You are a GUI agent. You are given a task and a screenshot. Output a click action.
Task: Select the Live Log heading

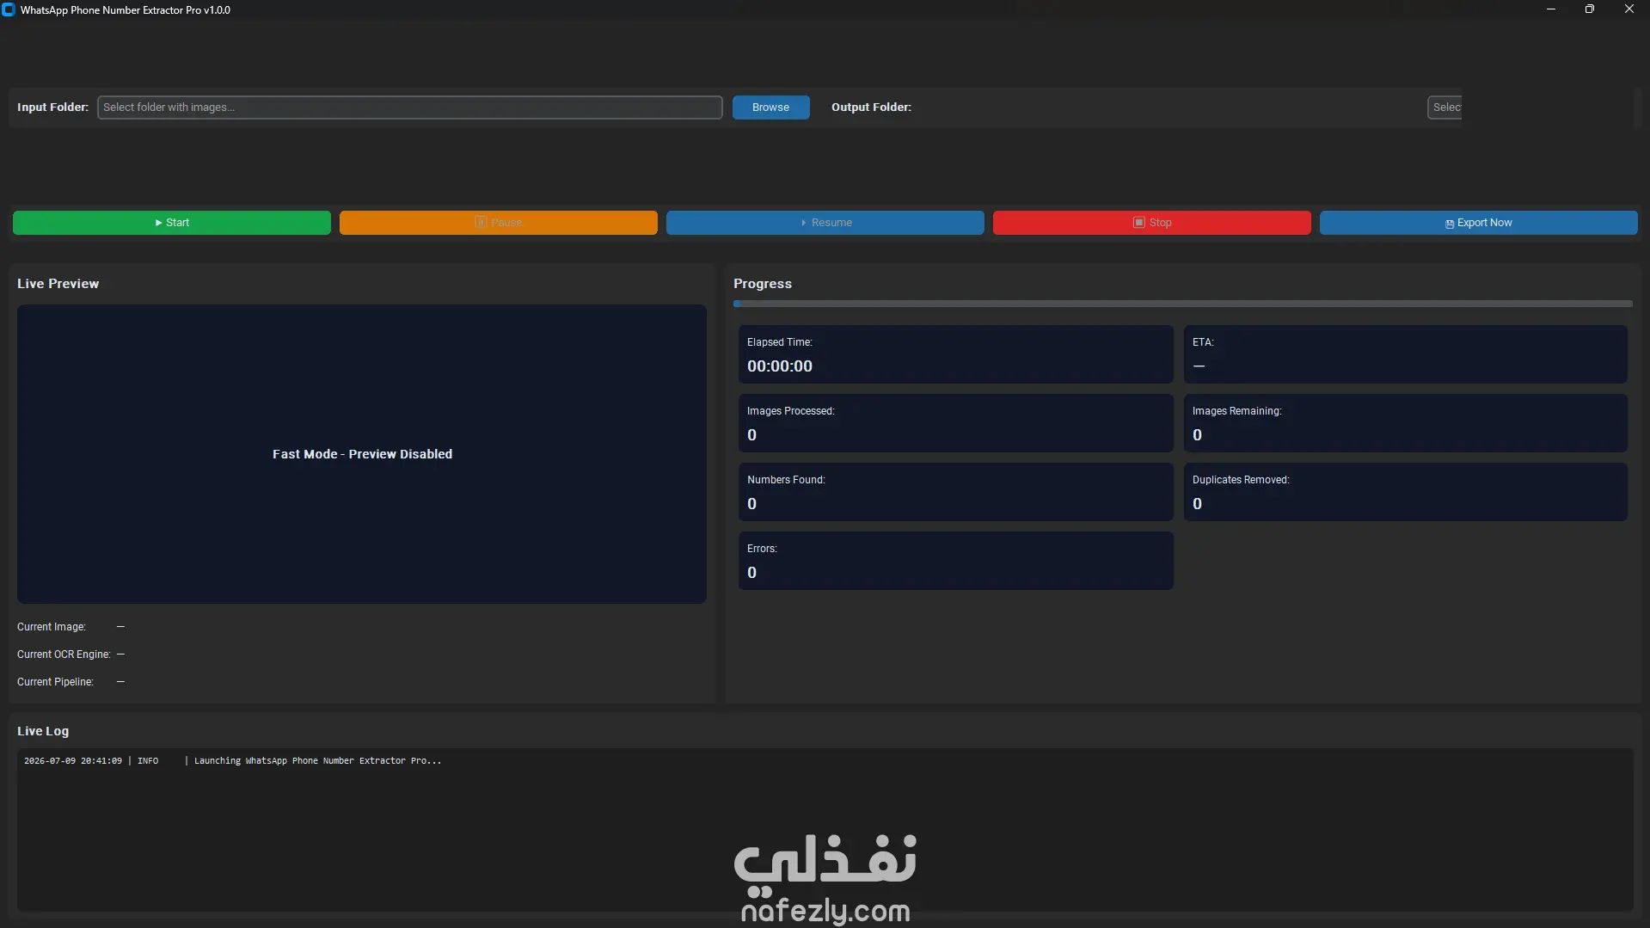tap(43, 731)
